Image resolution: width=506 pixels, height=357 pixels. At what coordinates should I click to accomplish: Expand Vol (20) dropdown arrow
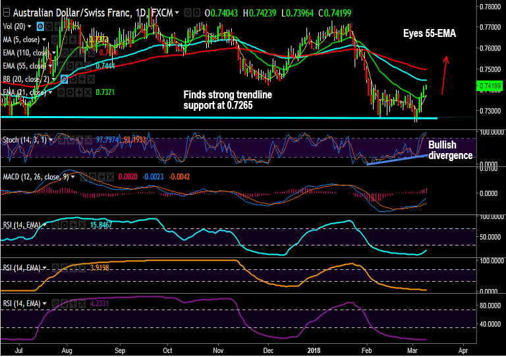(x=30, y=26)
